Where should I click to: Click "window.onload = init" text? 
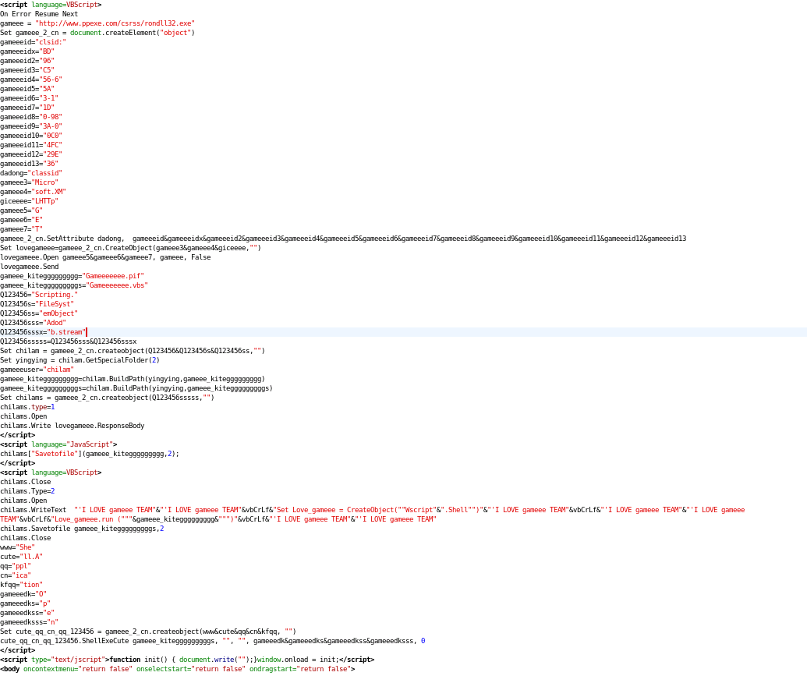296,659
